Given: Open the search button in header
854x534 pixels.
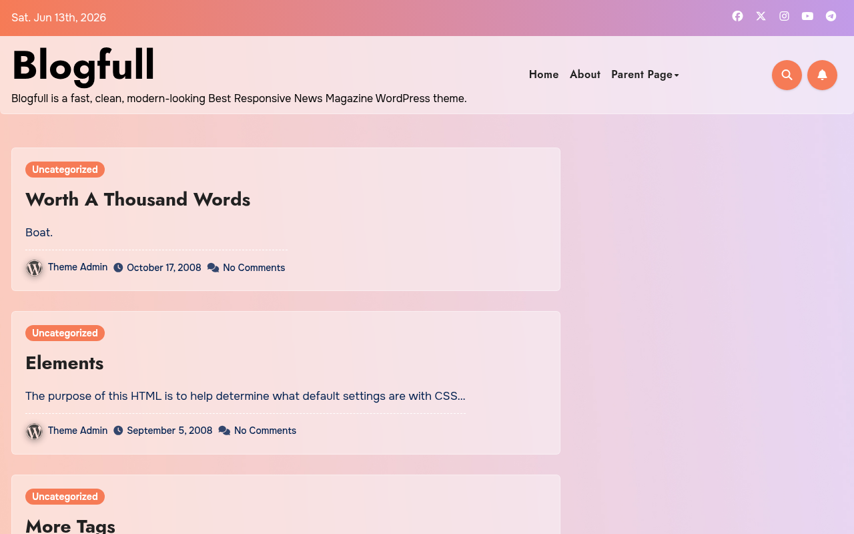Looking at the screenshot, I should tap(787, 75).
